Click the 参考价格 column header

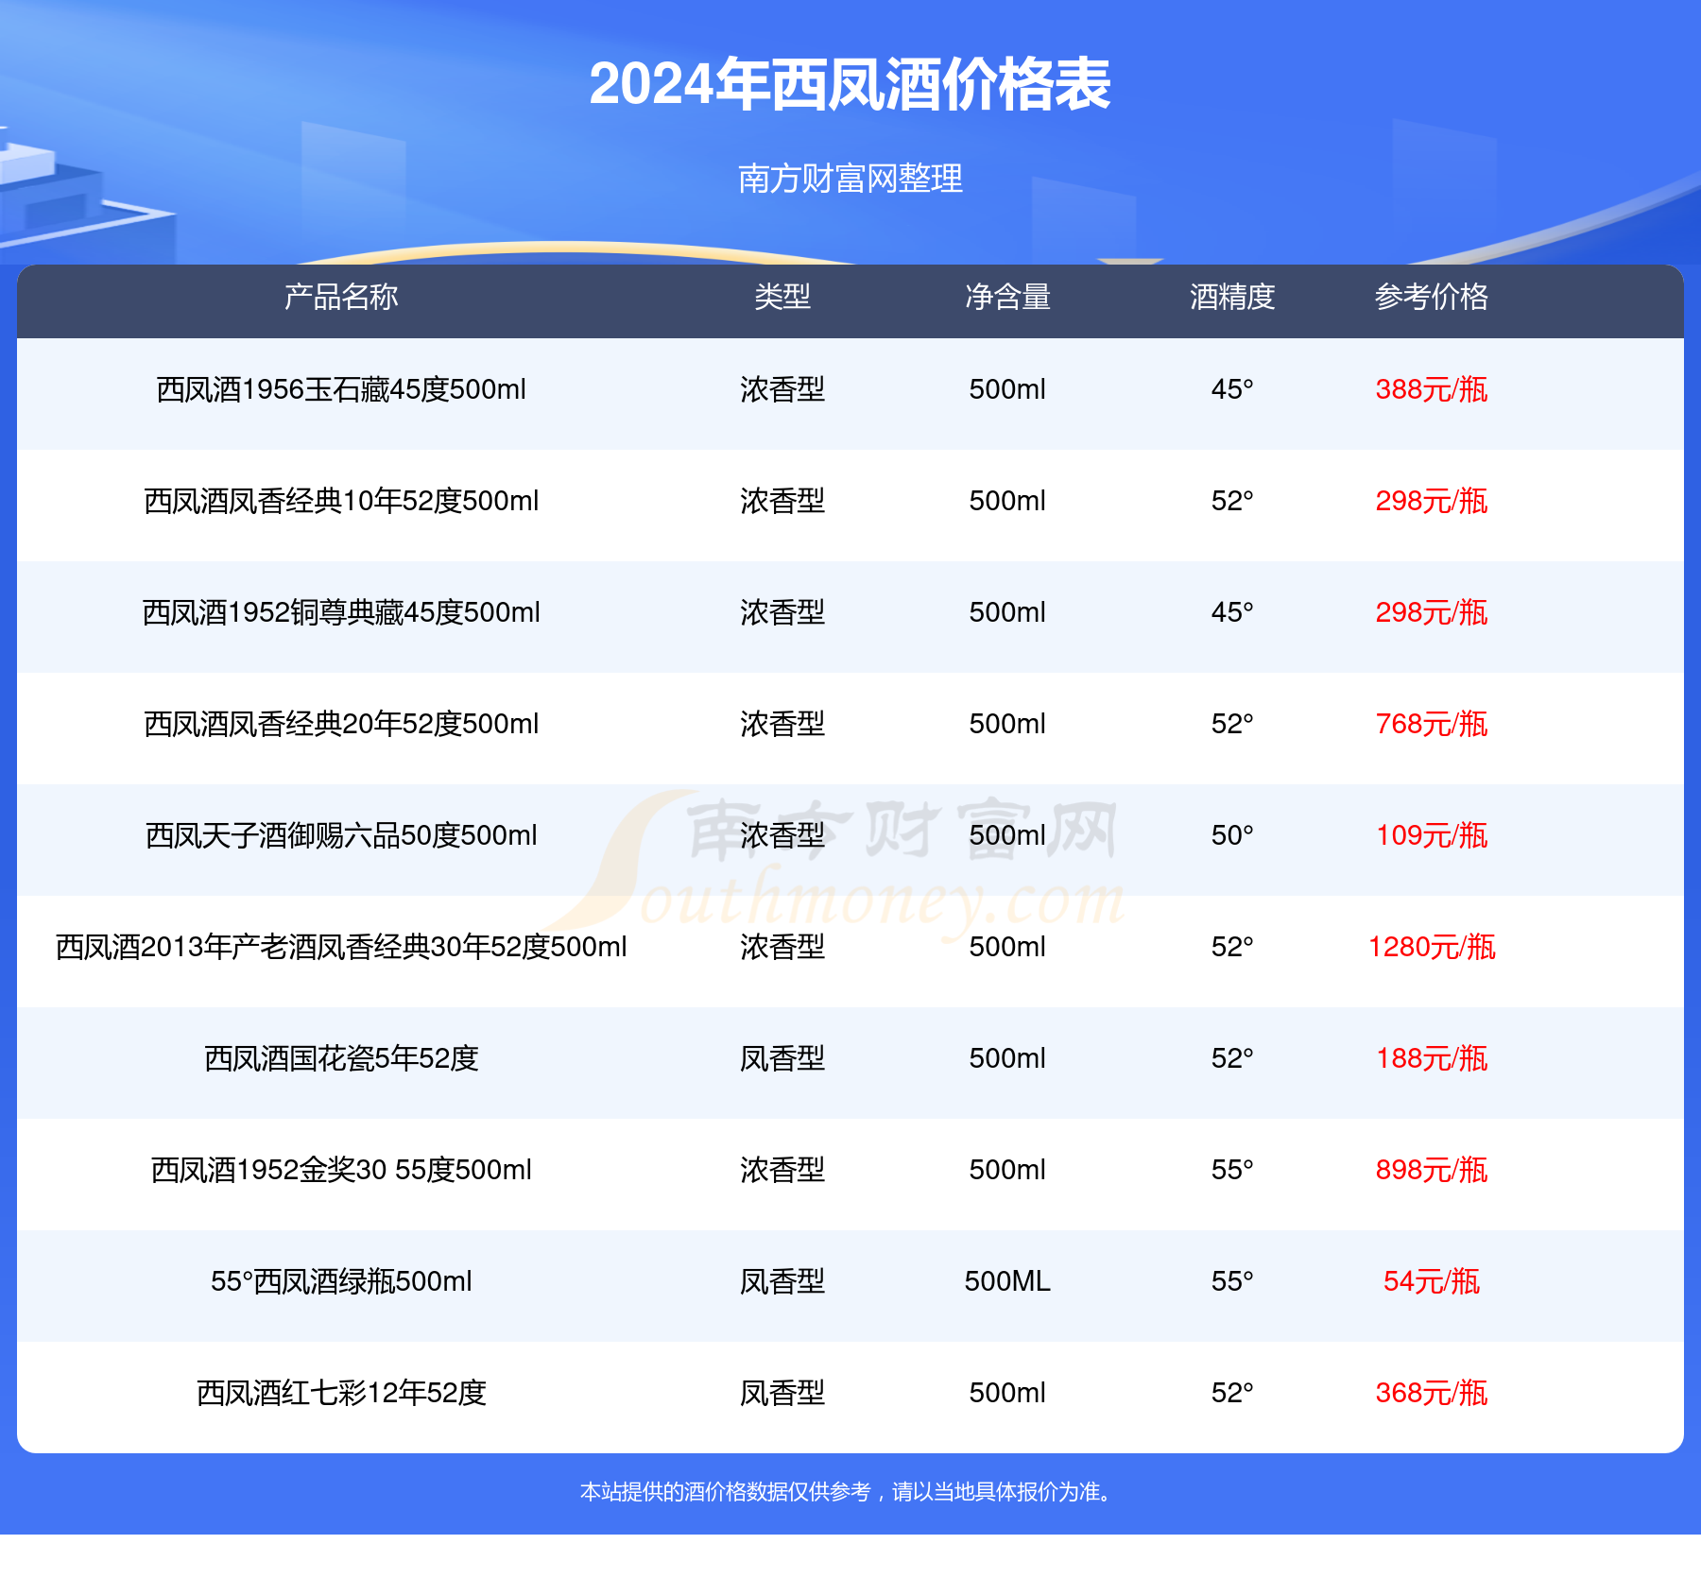pyautogui.click(x=1432, y=297)
